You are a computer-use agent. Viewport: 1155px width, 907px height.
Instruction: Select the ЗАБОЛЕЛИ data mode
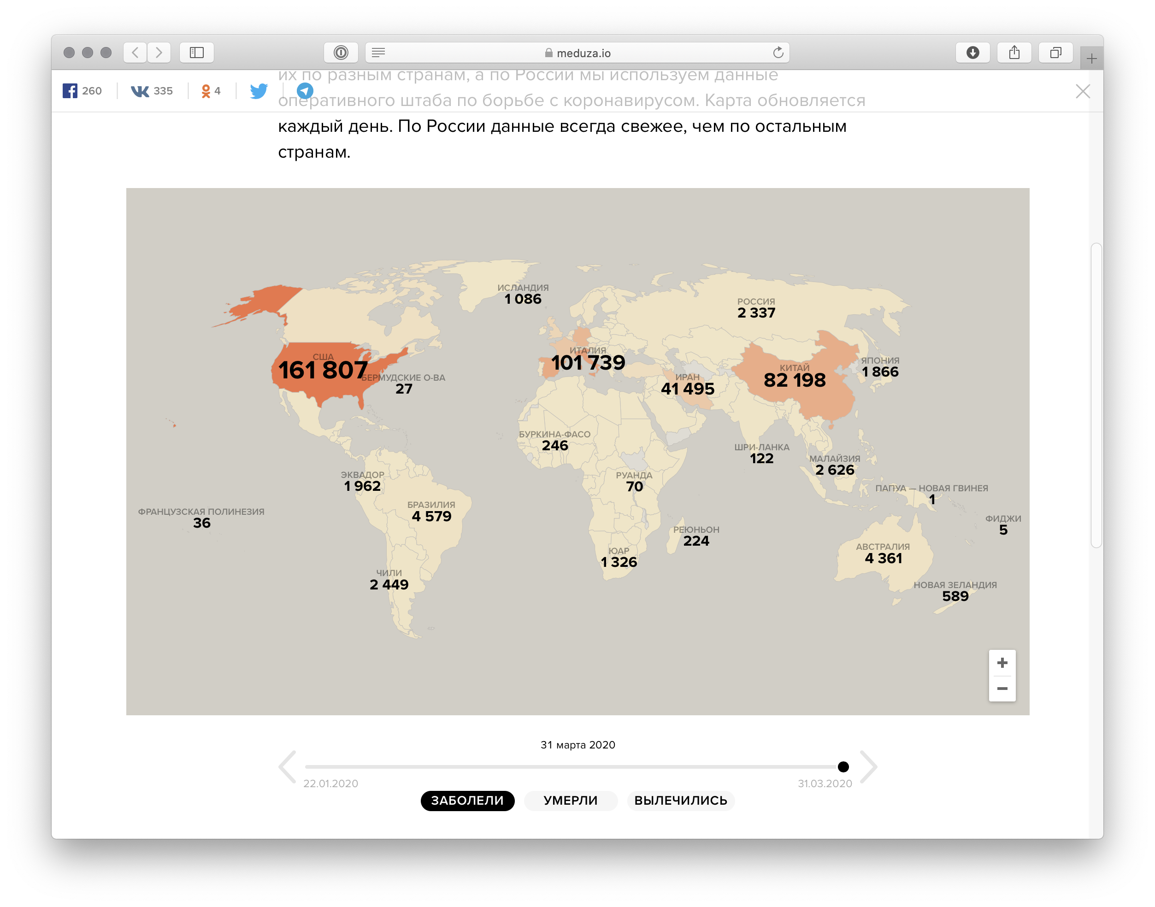click(x=467, y=800)
